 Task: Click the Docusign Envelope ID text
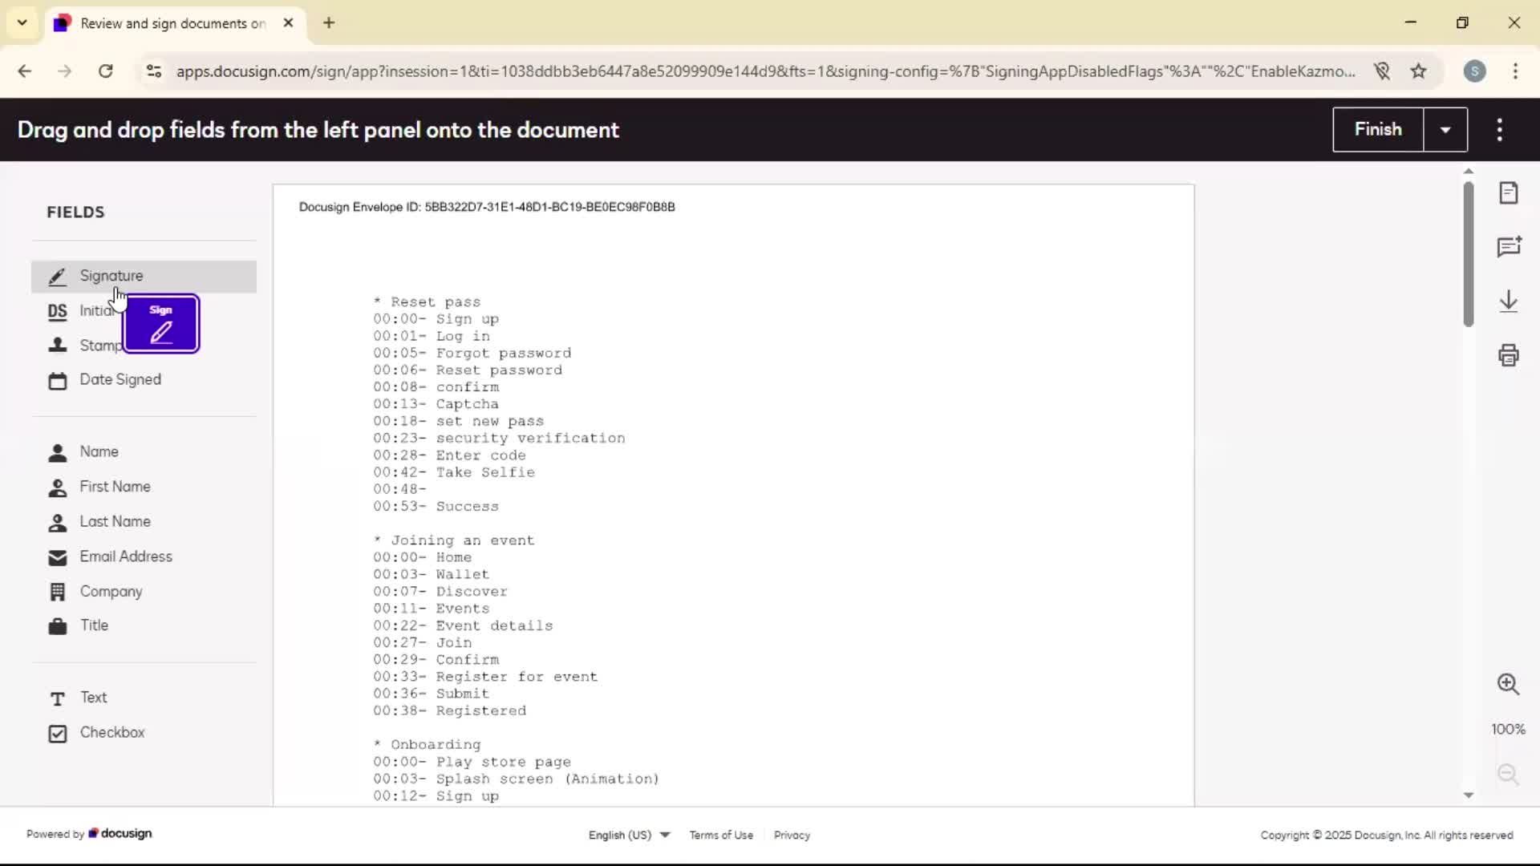click(487, 207)
